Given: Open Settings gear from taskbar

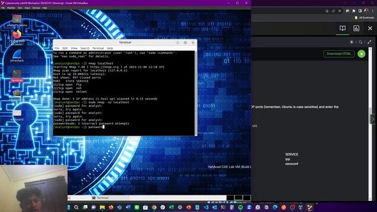Looking at the screenshot, I should [x=180, y=207].
